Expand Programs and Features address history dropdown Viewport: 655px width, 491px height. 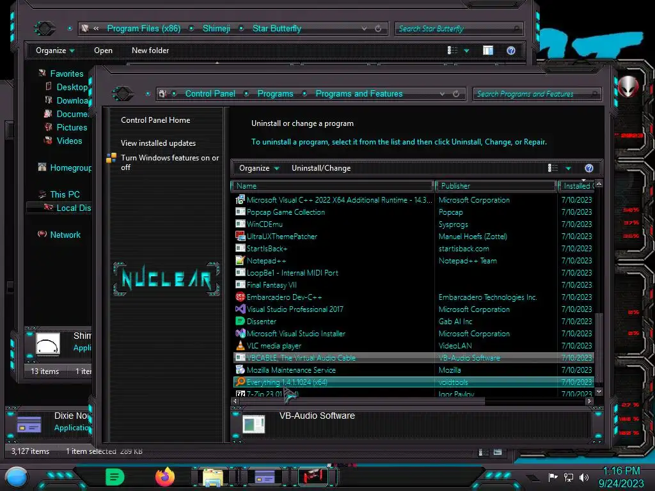tap(442, 94)
